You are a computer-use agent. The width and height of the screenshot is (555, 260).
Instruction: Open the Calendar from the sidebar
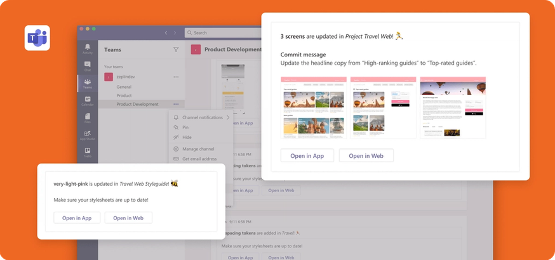[88, 101]
